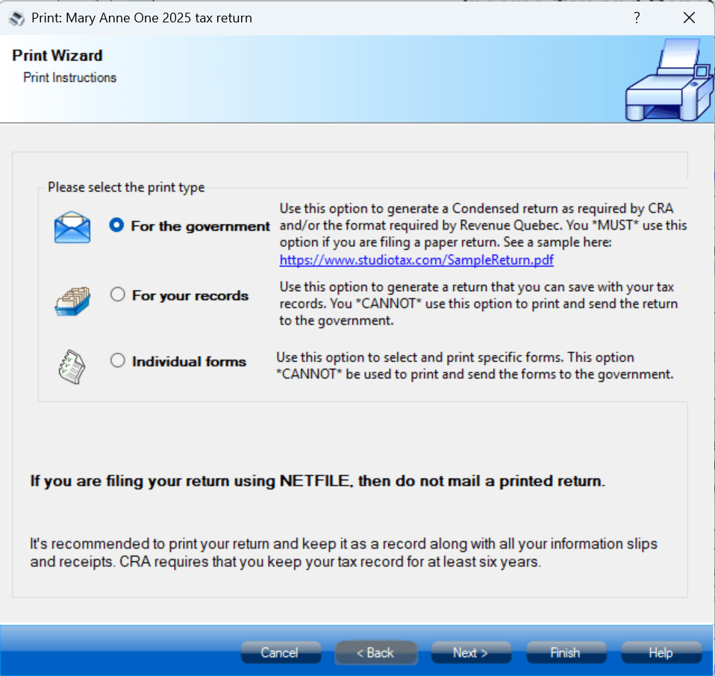The width and height of the screenshot is (715, 676).
Task: Close the Print wizard window
Action: [x=689, y=18]
